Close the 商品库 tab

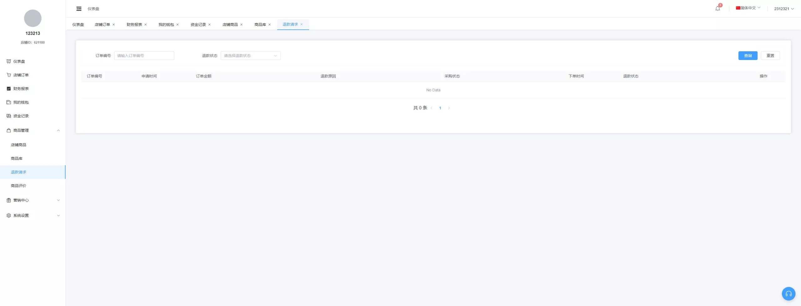tap(269, 25)
